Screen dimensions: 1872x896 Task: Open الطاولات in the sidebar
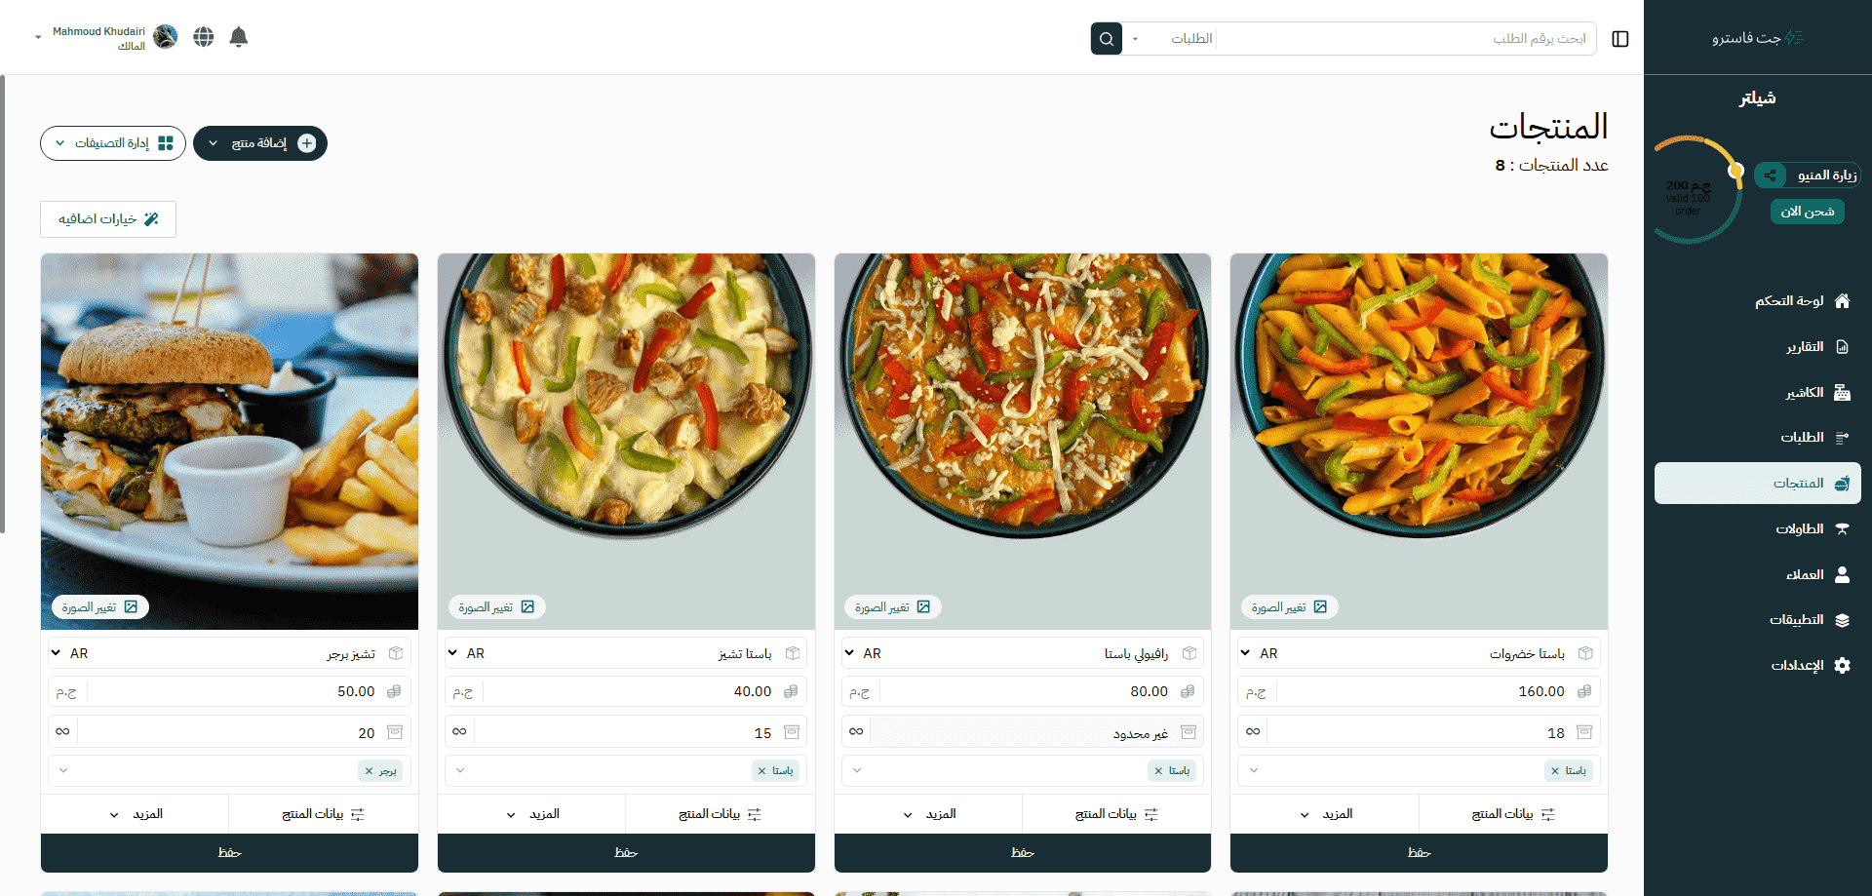tap(1799, 529)
